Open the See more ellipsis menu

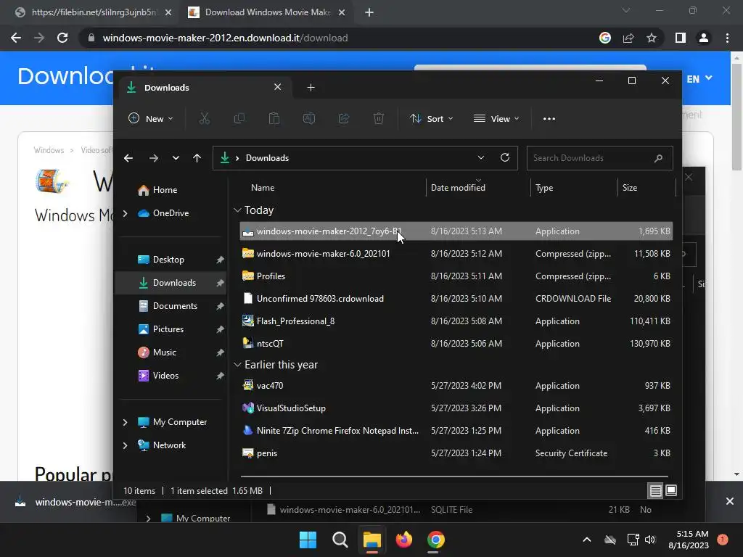pos(549,118)
